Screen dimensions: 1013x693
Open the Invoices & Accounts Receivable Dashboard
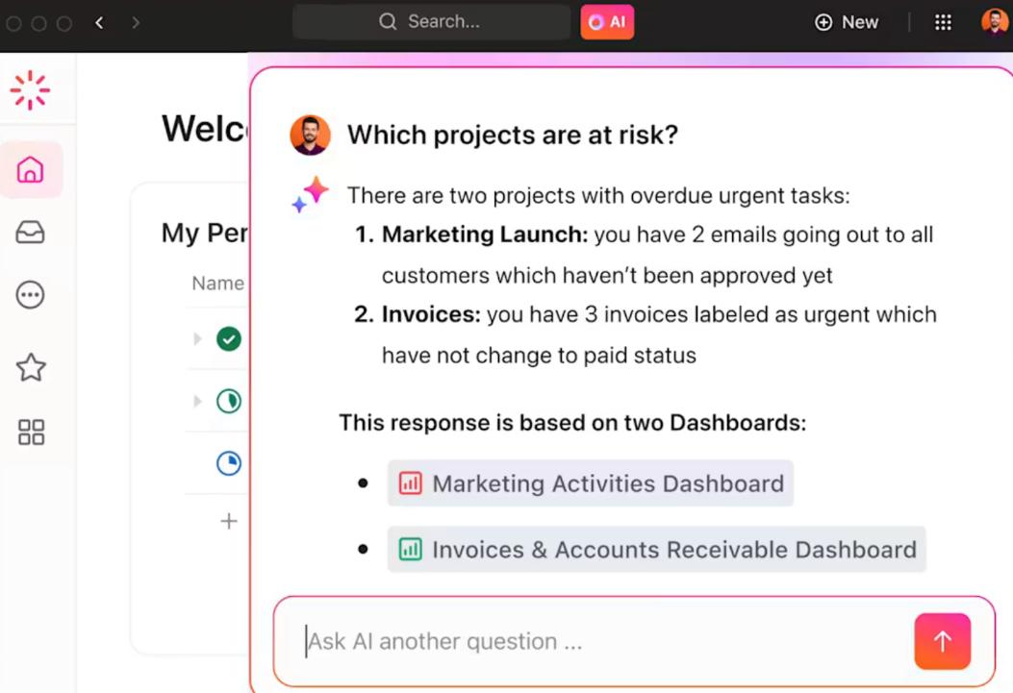pyautogui.click(x=656, y=549)
